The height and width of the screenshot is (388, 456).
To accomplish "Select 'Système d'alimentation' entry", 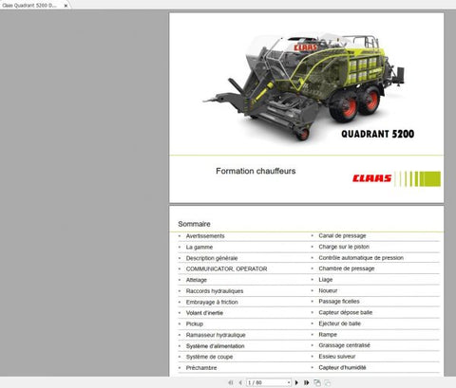I will 215,346.
